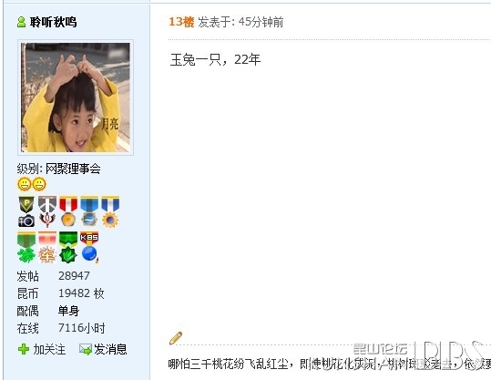Click the camera photography medal badge
This screenshot has width=491, height=380.
[x=26, y=211]
